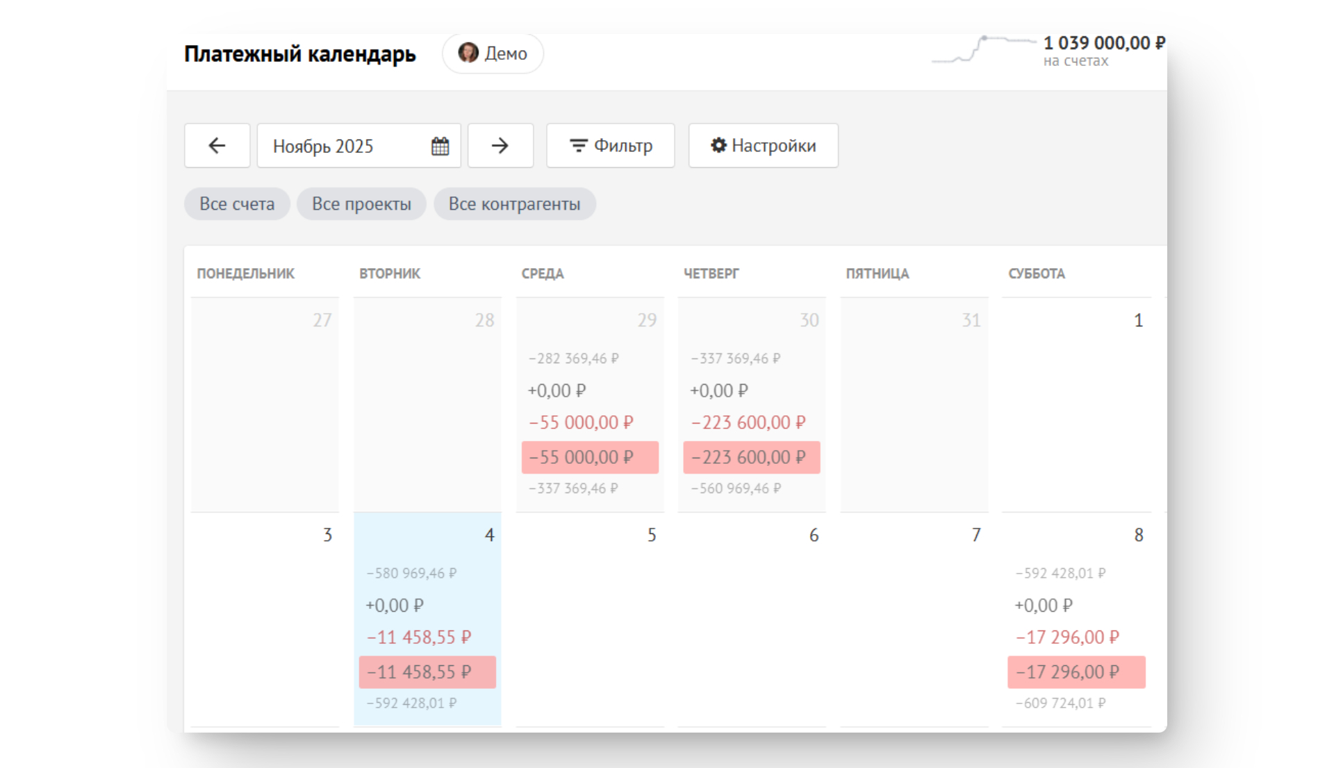The height and width of the screenshot is (768, 1334).
Task: Open Настройки settings with gear icon
Action: click(x=763, y=146)
